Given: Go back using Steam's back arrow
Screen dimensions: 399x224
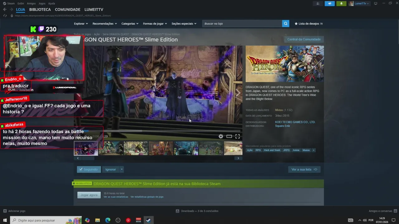Looking at the screenshot, I should (5, 10).
